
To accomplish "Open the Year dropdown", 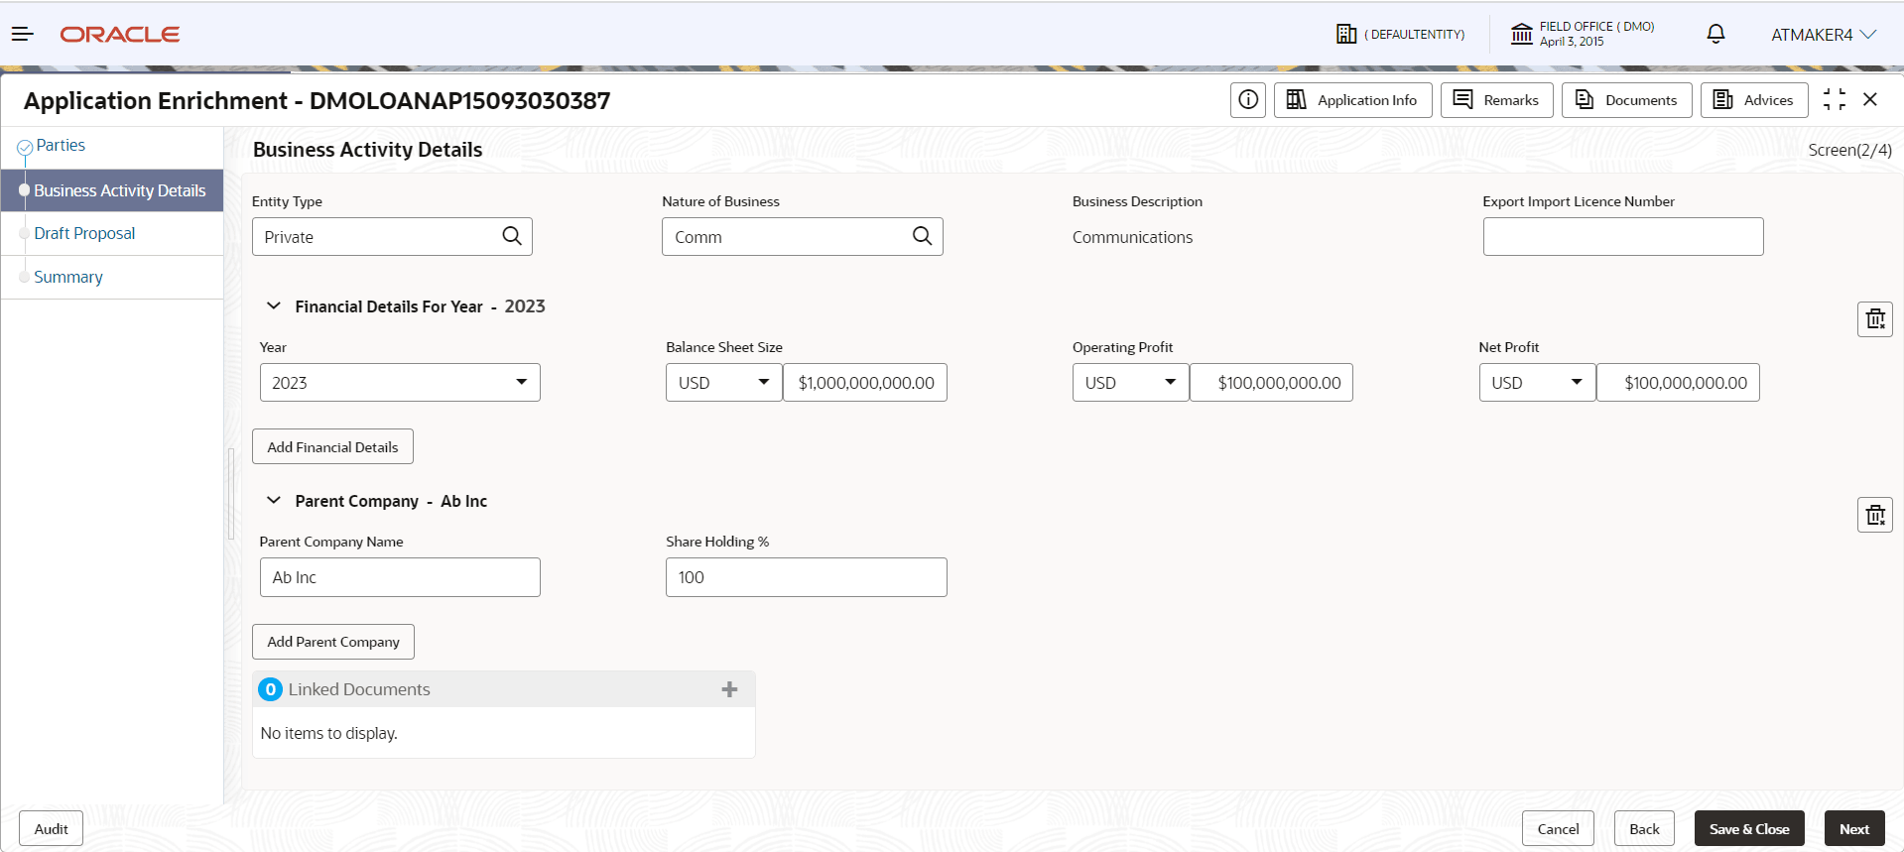I will 400,383.
